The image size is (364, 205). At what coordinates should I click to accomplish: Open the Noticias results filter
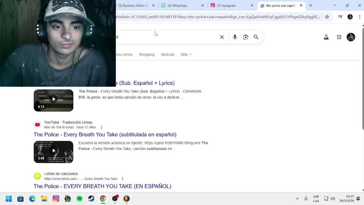pos(167,54)
